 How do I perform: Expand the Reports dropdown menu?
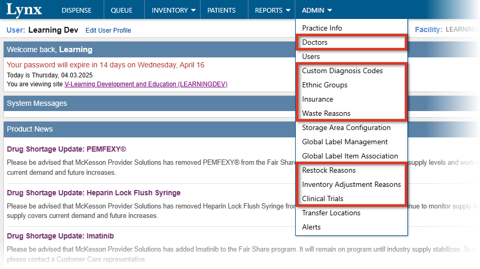pos(273,11)
